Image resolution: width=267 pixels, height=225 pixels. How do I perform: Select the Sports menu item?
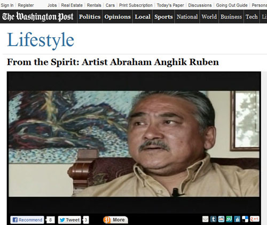tap(163, 17)
